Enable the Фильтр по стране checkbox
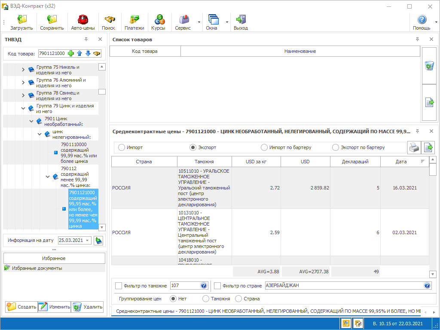The width and height of the screenshot is (440, 330). coord(217,286)
